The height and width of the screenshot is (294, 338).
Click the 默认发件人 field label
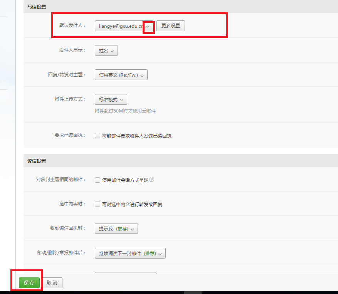click(72, 25)
